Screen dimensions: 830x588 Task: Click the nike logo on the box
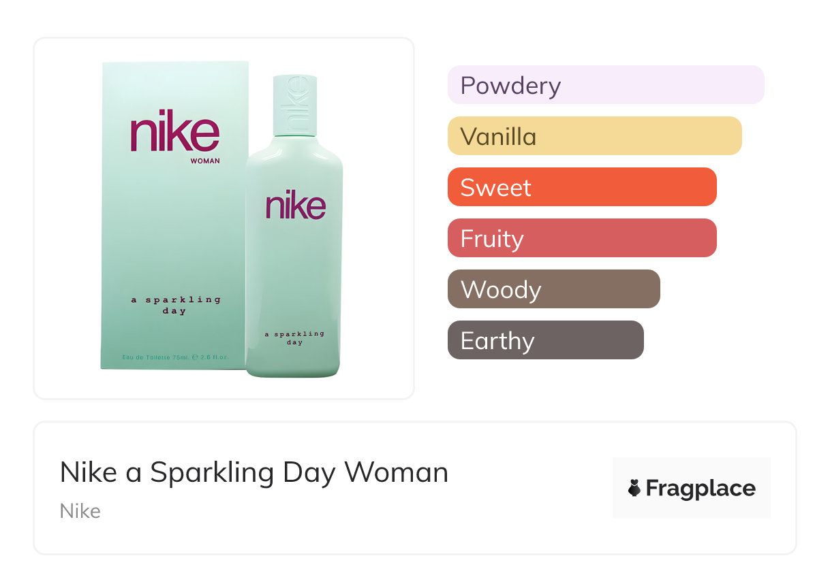click(x=175, y=131)
